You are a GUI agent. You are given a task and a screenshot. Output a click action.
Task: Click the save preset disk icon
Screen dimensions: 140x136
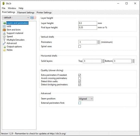[x=32, y=17]
